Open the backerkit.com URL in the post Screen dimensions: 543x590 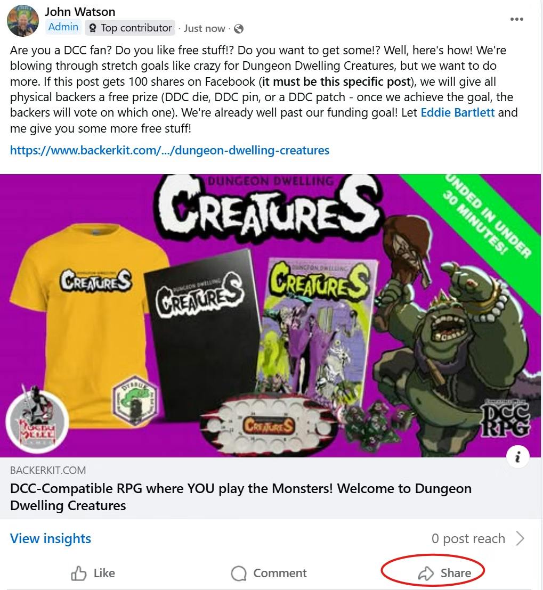click(x=169, y=150)
